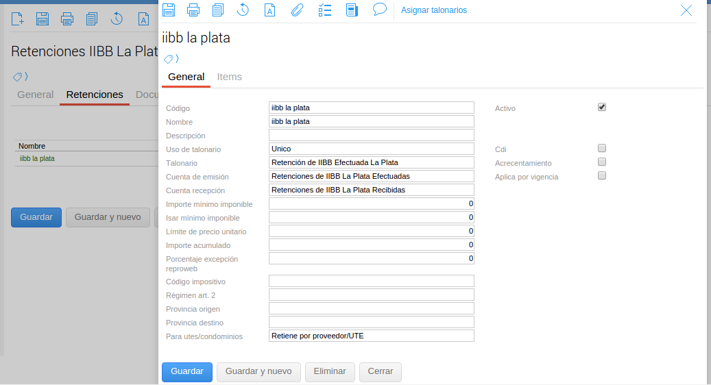This screenshot has width=711, height=385.
Task: Click the copy document icon in dialog toolbar
Action: (218, 10)
